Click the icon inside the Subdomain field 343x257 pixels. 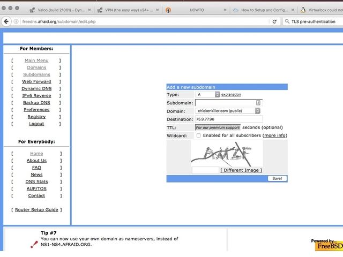(x=258, y=103)
